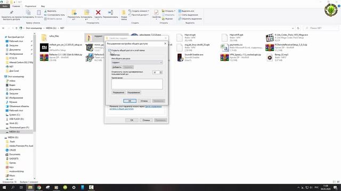The height and width of the screenshot is (191, 341).
Task: Expand the address bar history dropdown
Action: [293, 28]
